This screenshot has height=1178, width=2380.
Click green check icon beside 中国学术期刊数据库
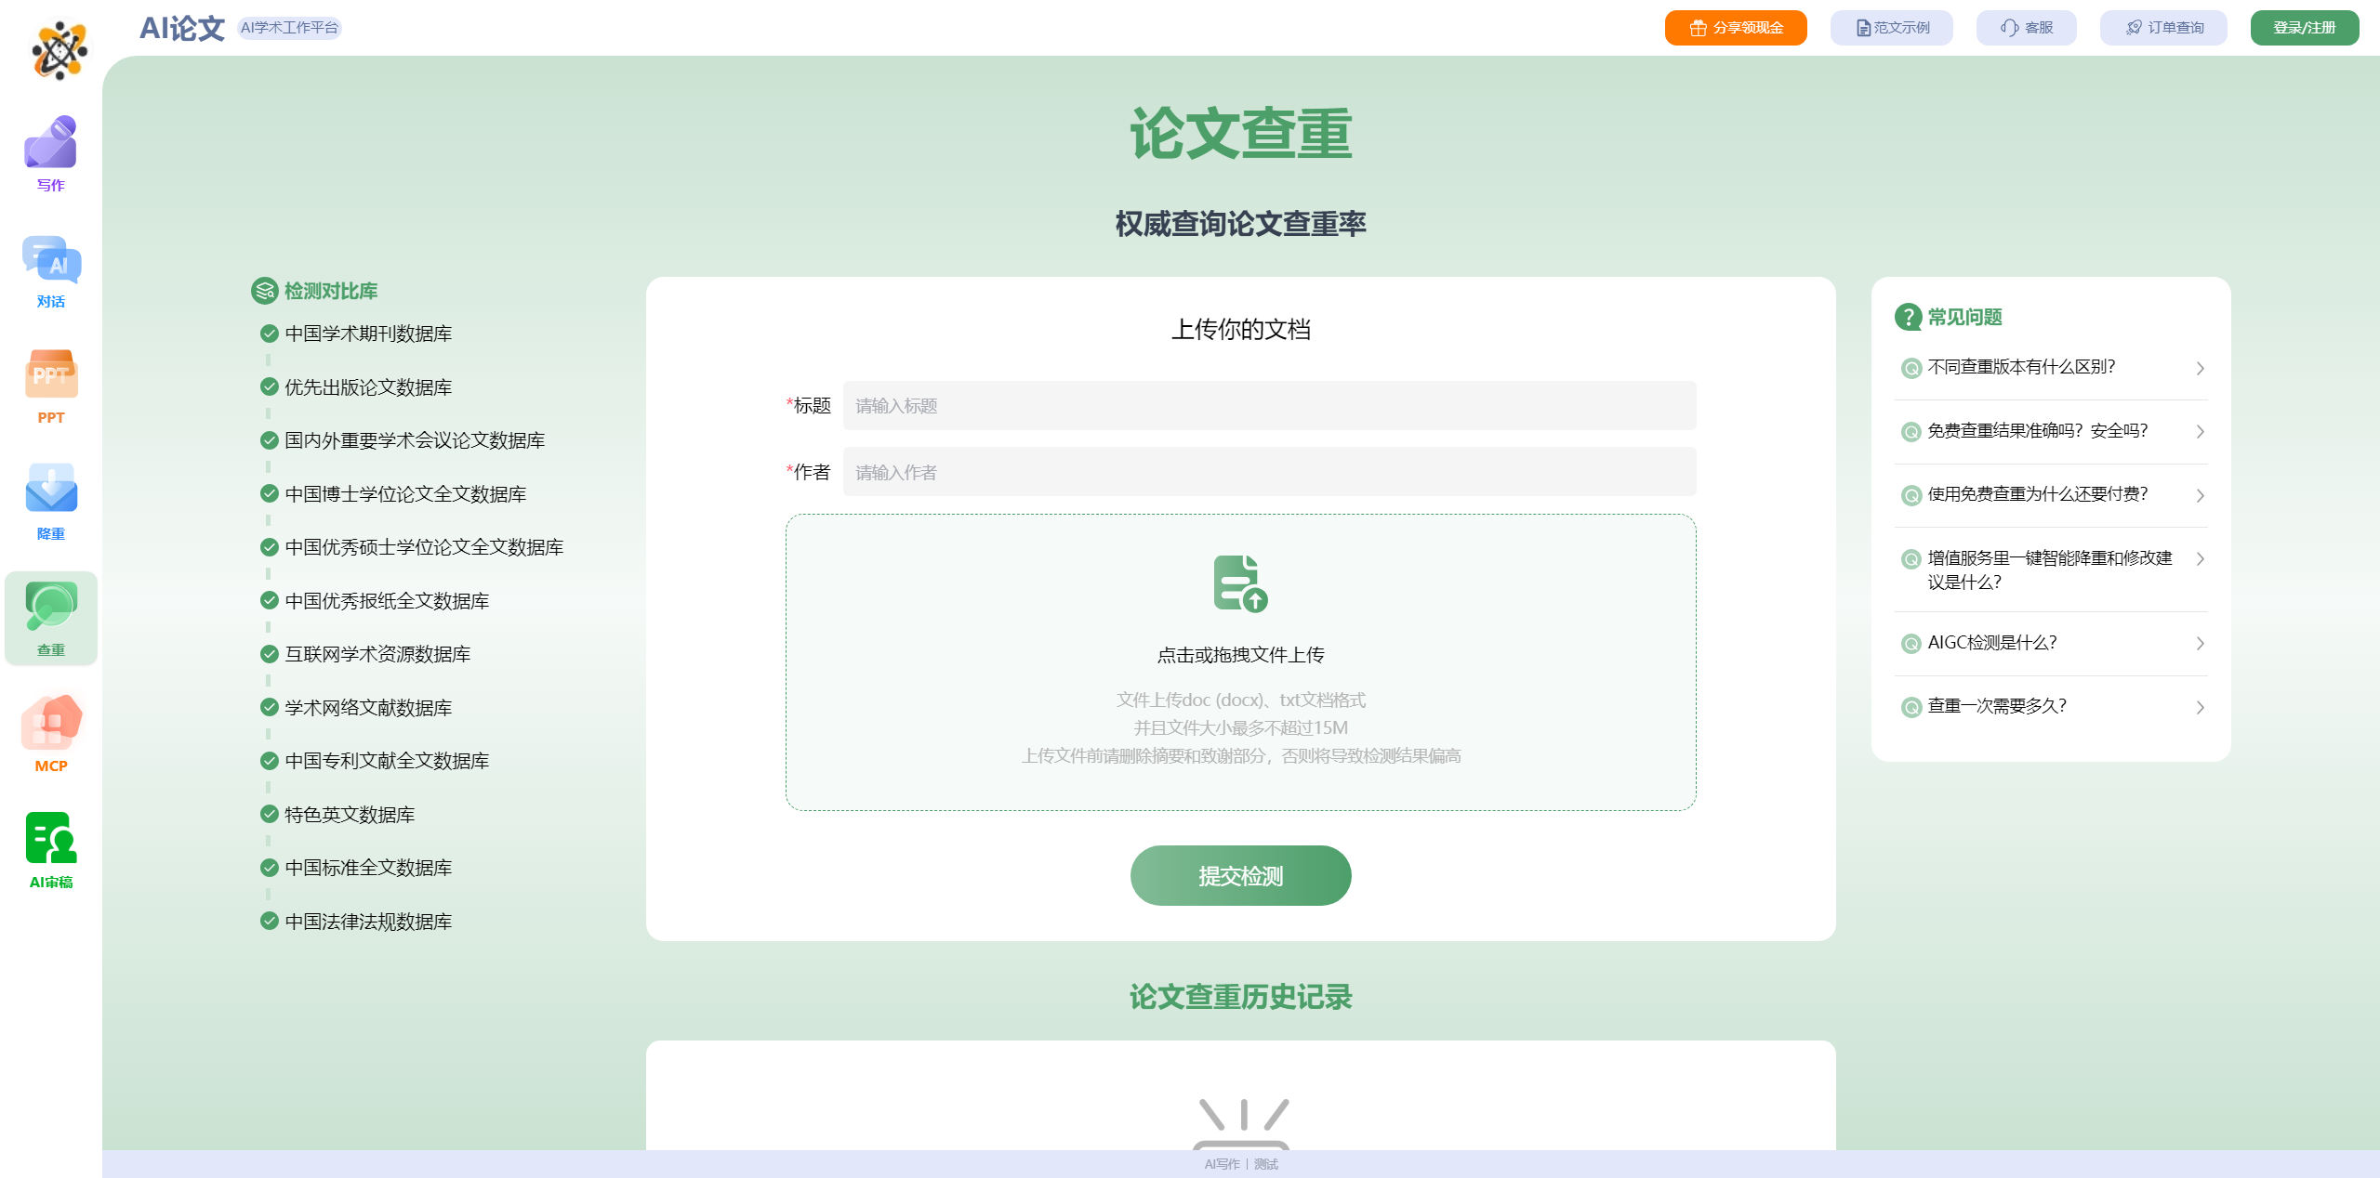pyautogui.click(x=270, y=334)
